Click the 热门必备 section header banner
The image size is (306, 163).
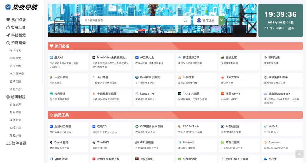click(175, 46)
